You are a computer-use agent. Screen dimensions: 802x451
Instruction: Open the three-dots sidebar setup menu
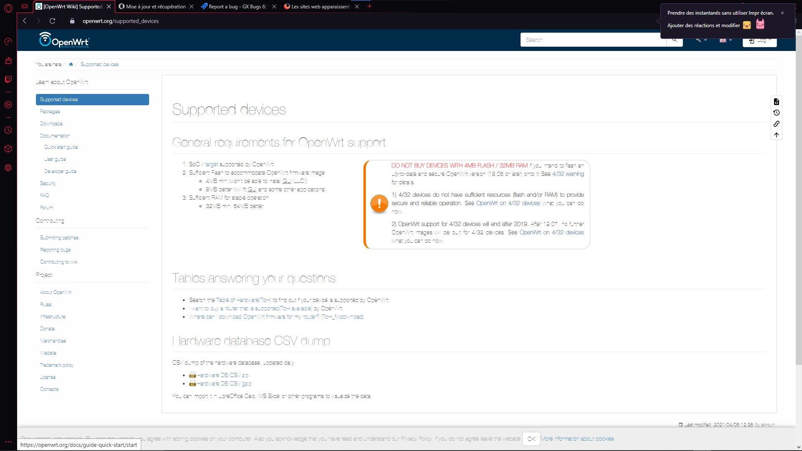[x=8, y=442]
